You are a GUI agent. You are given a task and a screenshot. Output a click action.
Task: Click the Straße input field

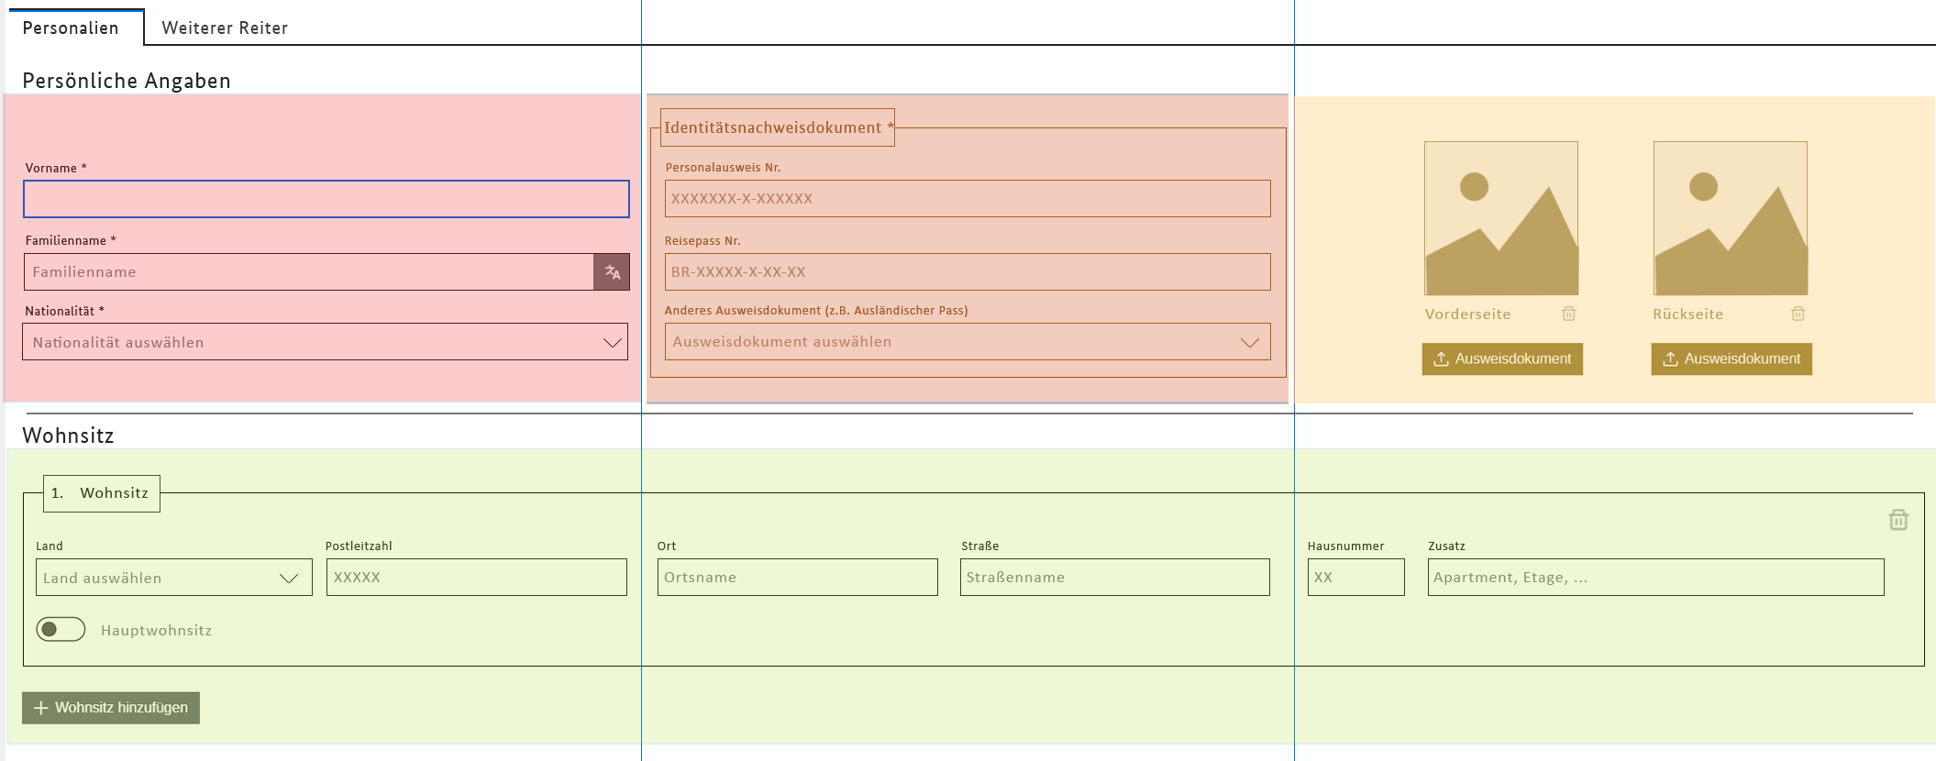pos(1115,578)
